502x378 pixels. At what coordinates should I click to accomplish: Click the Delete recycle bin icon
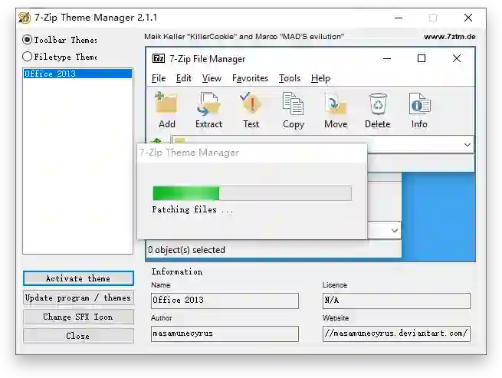(378, 104)
